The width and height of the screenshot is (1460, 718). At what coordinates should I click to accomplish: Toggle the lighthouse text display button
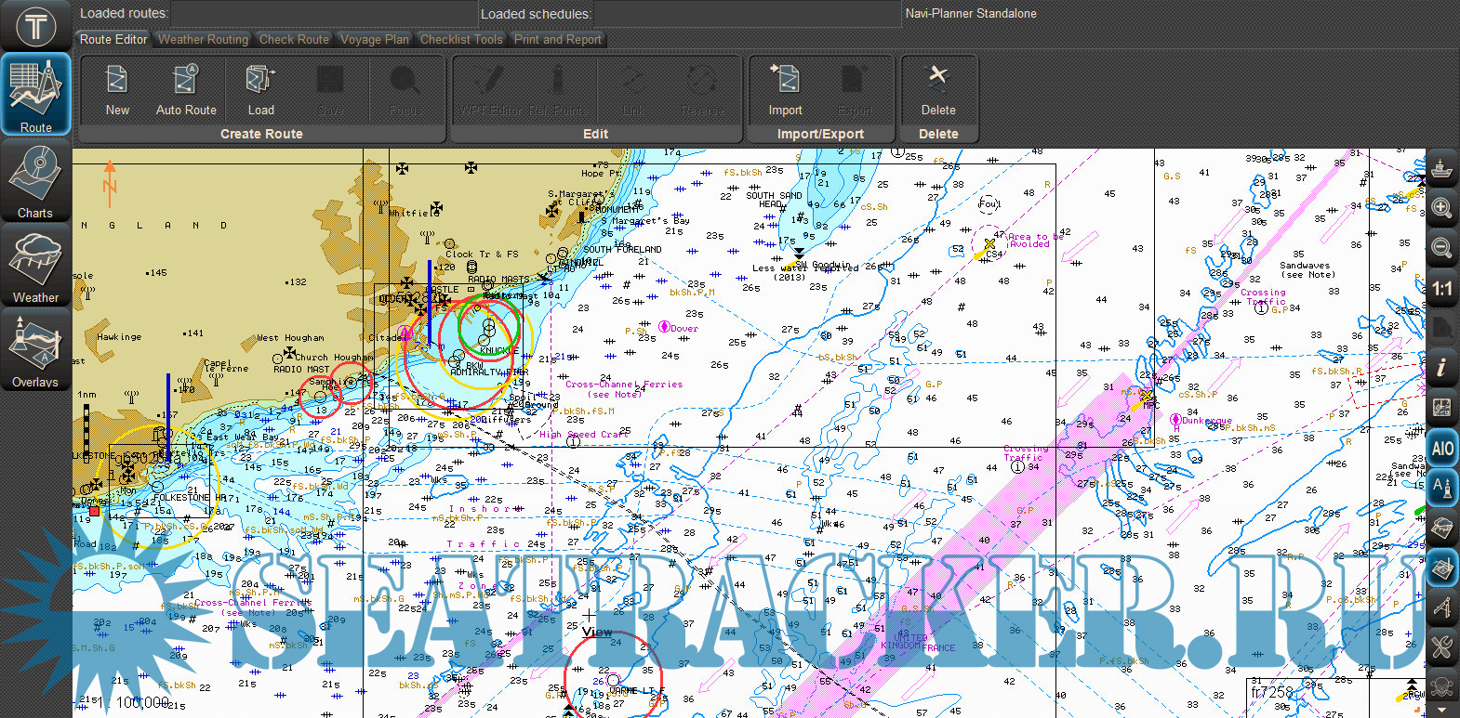[1441, 488]
